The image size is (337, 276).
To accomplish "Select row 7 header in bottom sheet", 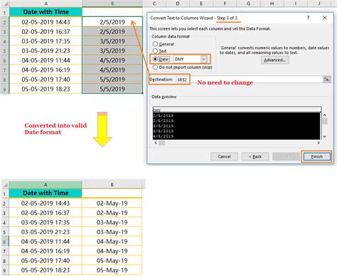I will (5, 251).
